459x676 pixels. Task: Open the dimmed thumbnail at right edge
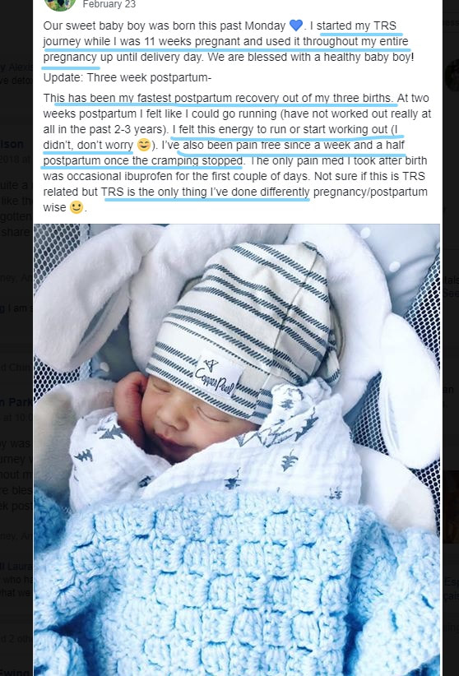(x=451, y=507)
